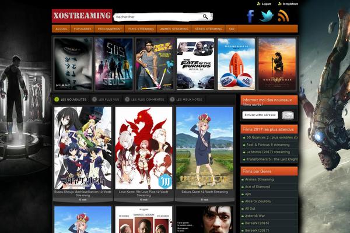350x233 pixels.
Task: Open The Mummy poster in carousel
Action: tap(73, 64)
